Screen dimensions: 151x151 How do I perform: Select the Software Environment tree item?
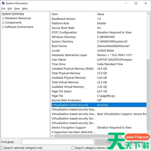19,27
